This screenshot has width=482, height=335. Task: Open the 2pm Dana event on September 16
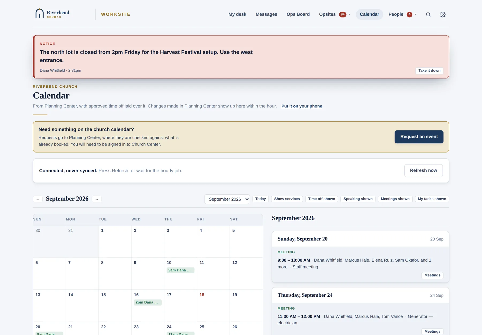point(148,302)
